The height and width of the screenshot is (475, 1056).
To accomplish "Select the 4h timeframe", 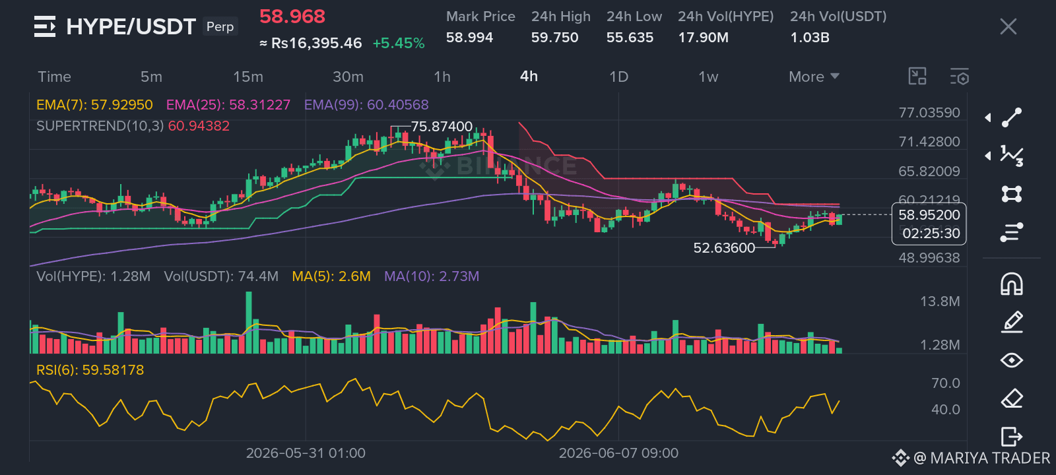I will (529, 77).
